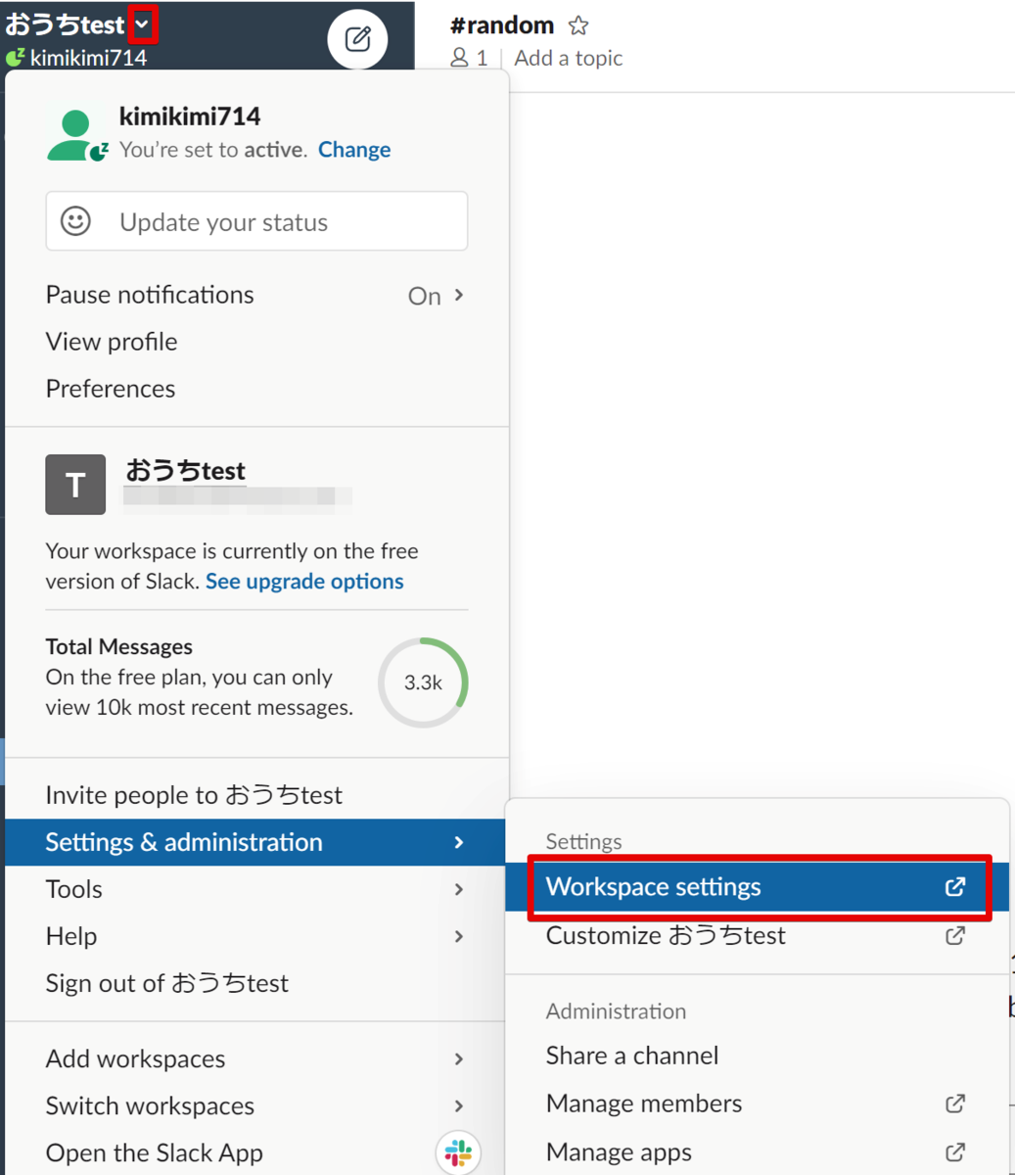This screenshot has width=1015, height=1175.
Task: Open the Tools menu item
Action: pos(256,889)
